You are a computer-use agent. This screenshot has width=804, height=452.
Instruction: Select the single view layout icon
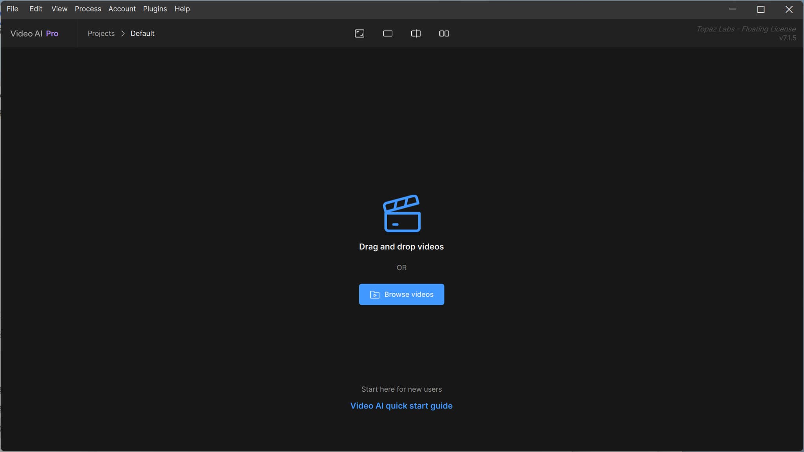click(387, 34)
